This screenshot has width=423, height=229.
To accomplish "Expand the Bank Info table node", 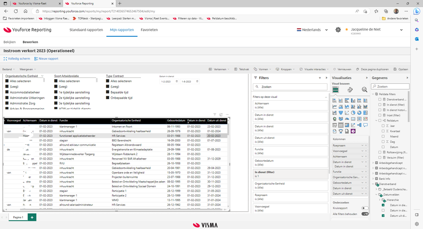I will (x=373, y=179).
